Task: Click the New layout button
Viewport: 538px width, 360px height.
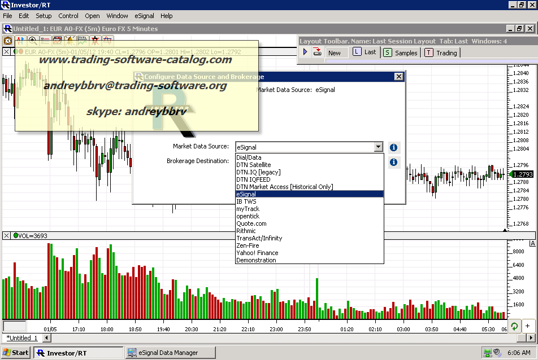Action: 335,52
